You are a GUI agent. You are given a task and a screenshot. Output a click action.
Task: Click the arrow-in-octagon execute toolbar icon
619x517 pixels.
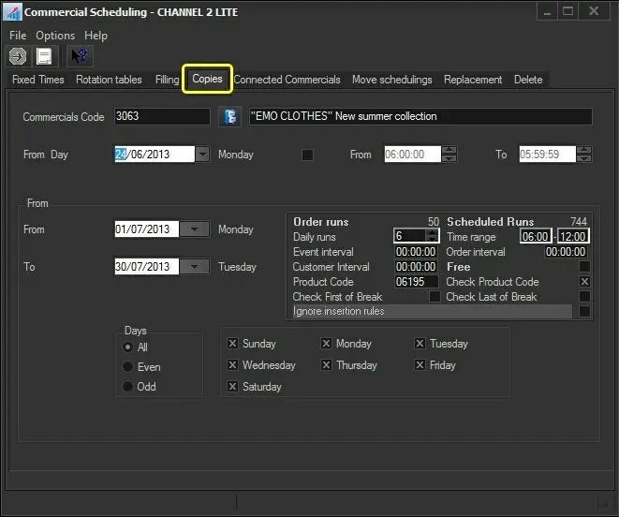click(x=17, y=56)
